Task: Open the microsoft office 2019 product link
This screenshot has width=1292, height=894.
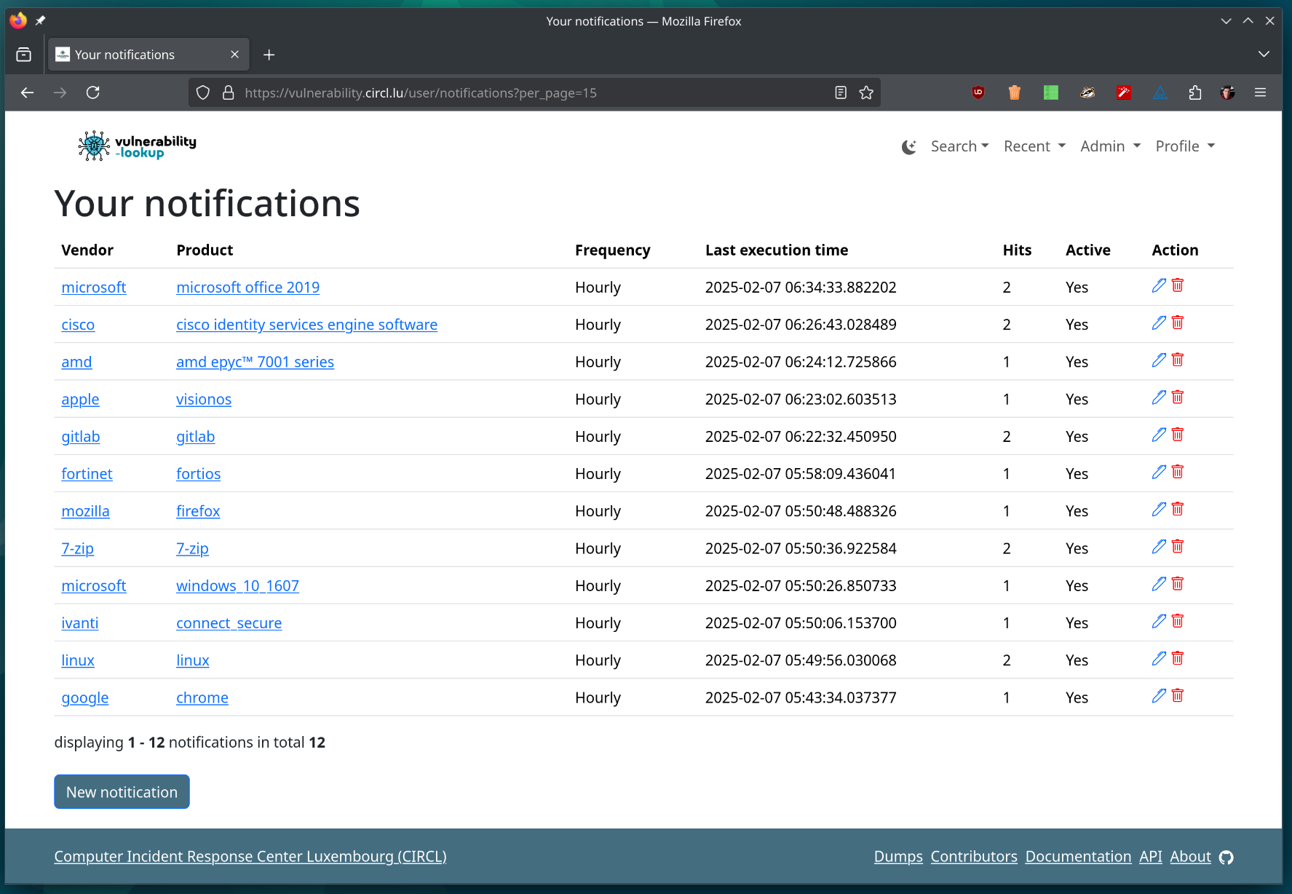Action: pos(247,288)
